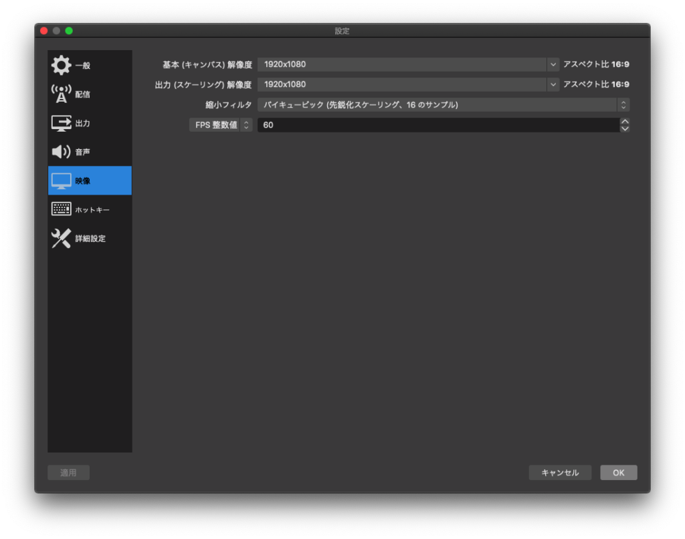The image size is (685, 539).
Task: Click the 縮小フィルタ label
Action: click(x=229, y=105)
